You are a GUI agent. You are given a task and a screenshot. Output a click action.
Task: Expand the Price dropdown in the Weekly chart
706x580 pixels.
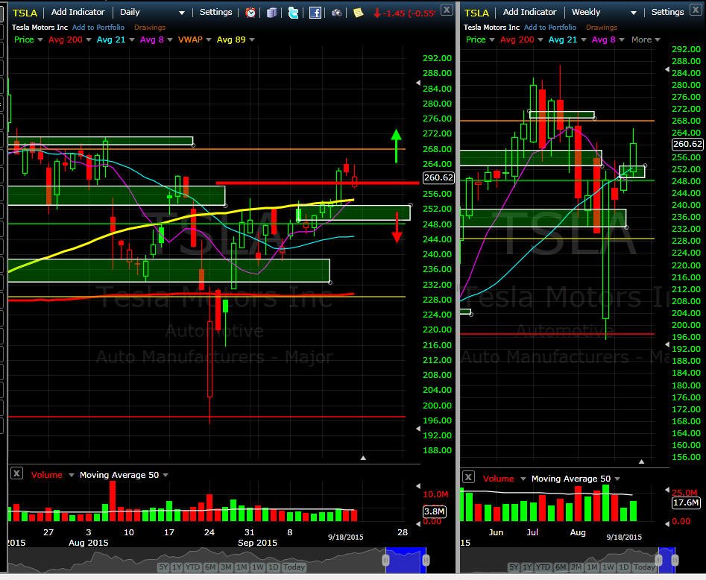coord(492,40)
